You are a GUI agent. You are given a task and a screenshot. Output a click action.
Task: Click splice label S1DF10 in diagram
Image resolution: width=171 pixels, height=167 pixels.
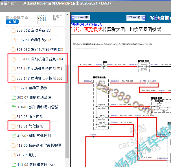pyautogui.click(x=137, y=116)
